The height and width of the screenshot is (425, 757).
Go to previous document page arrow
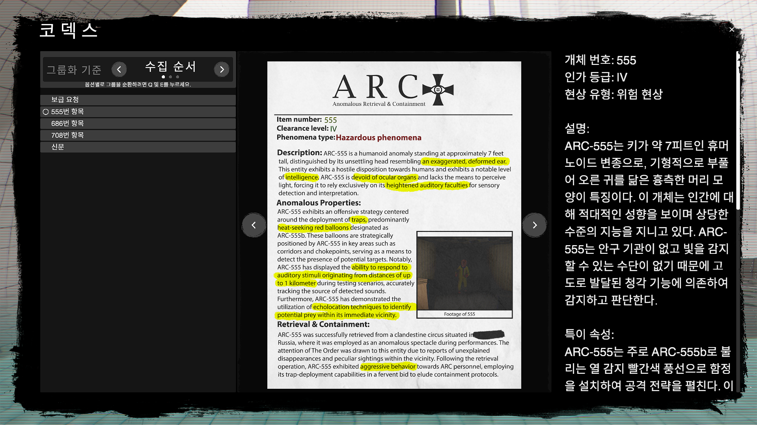point(254,225)
